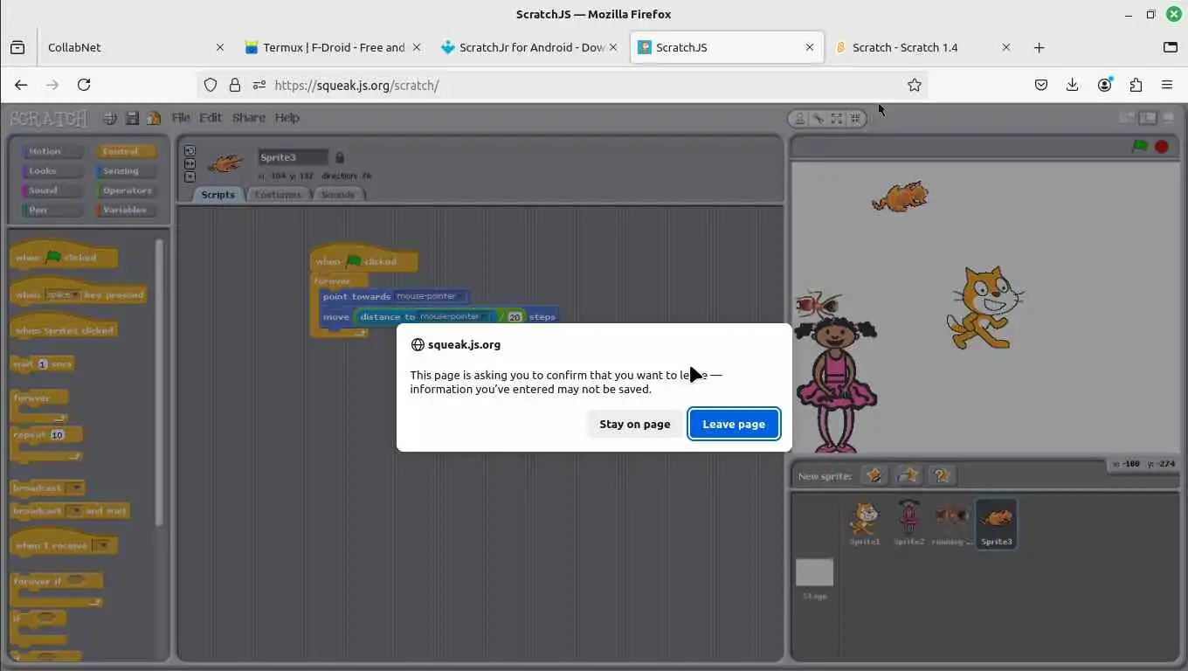Select the Looks block category
This screenshot has height=671, width=1188.
click(52, 171)
